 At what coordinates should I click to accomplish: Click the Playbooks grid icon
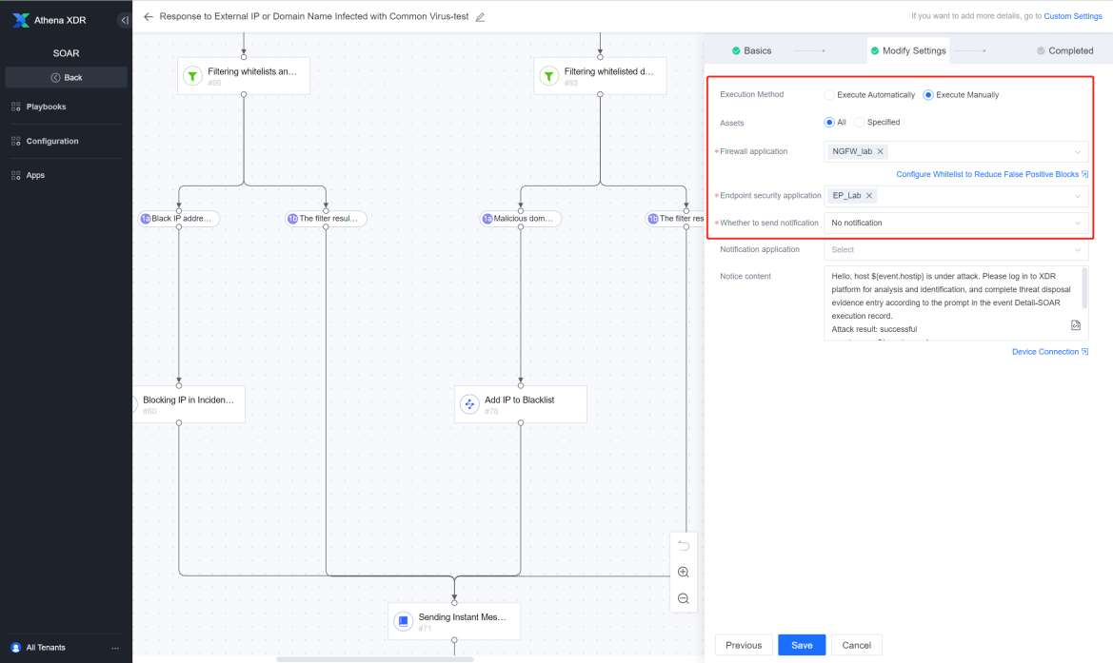click(x=15, y=107)
